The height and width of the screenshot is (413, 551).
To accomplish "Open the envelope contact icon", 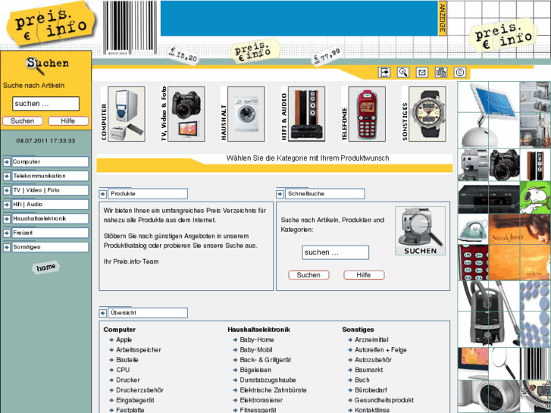I will [x=422, y=73].
